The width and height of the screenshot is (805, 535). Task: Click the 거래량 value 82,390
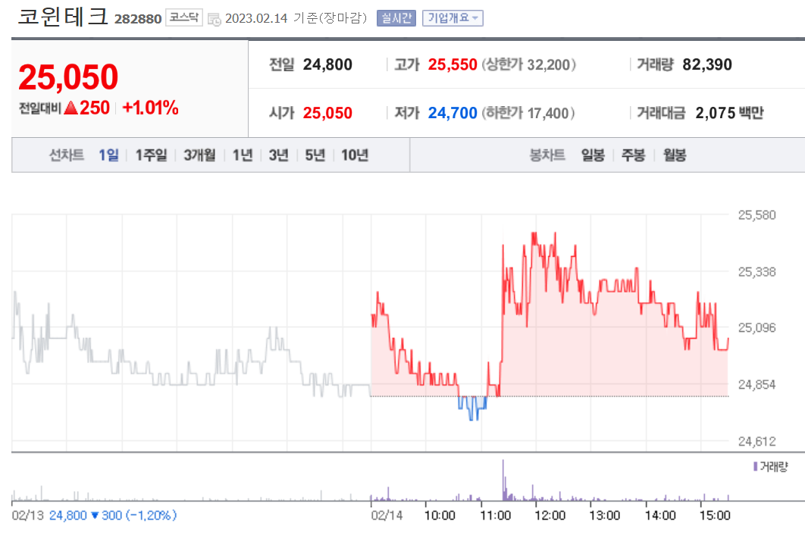pos(707,64)
